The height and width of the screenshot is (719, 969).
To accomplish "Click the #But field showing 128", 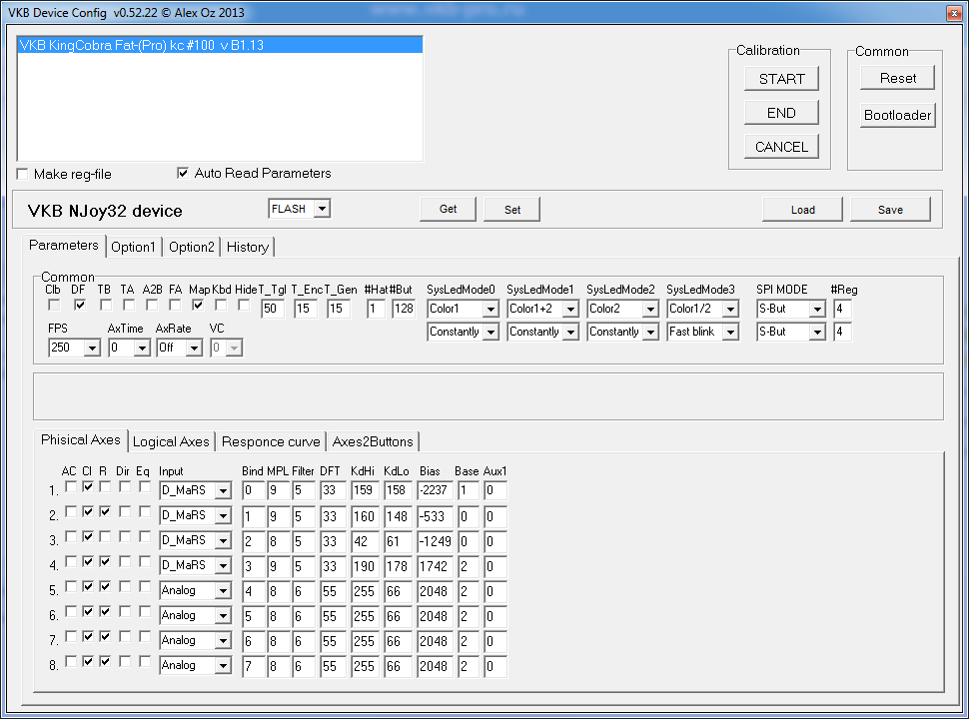I will [404, 309].
